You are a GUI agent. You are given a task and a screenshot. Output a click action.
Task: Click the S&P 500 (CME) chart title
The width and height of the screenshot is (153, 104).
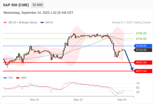[x=16, y=5]
